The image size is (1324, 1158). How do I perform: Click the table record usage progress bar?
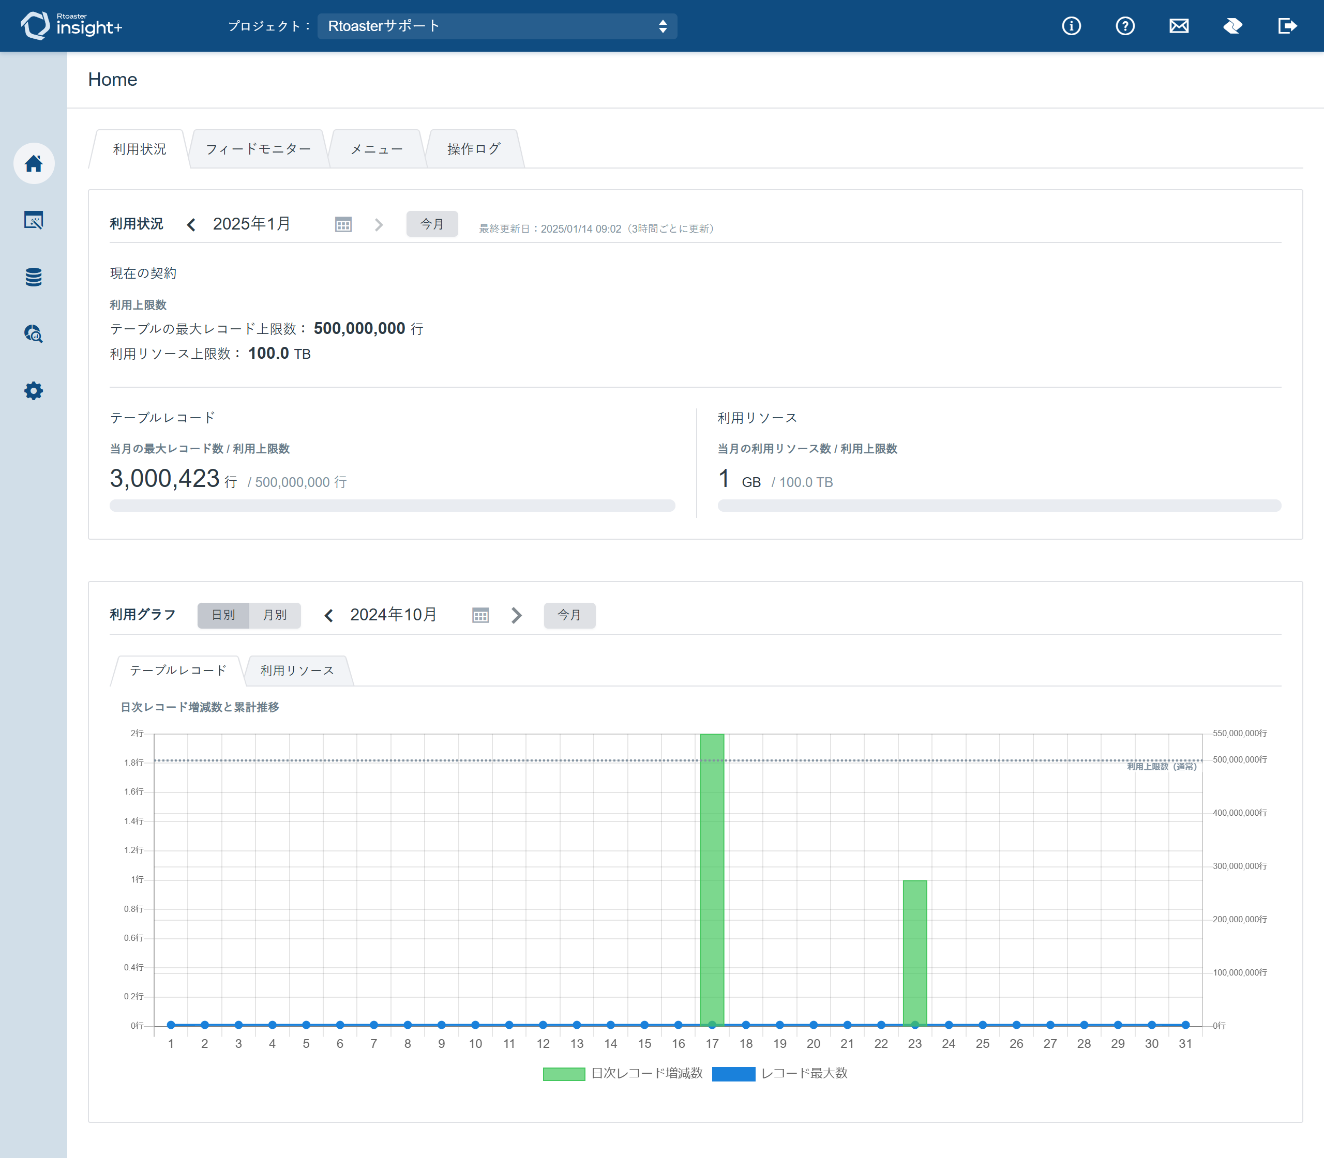pyautogui.click(x=393, y=506)
